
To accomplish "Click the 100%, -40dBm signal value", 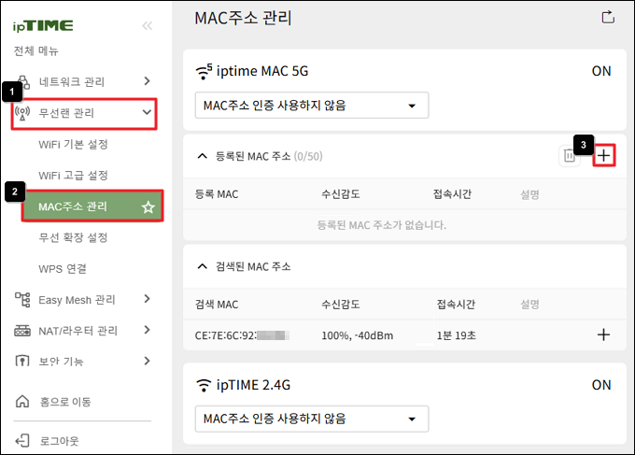I will click(357, 335).
